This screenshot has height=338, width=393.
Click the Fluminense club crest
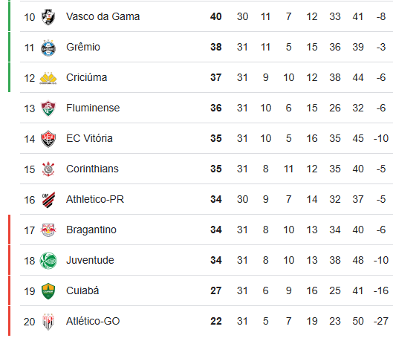click(48, 108)
